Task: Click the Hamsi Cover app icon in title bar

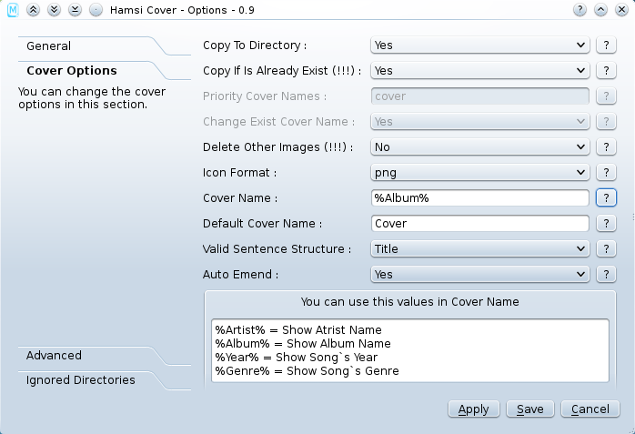Action: [13, 10]
